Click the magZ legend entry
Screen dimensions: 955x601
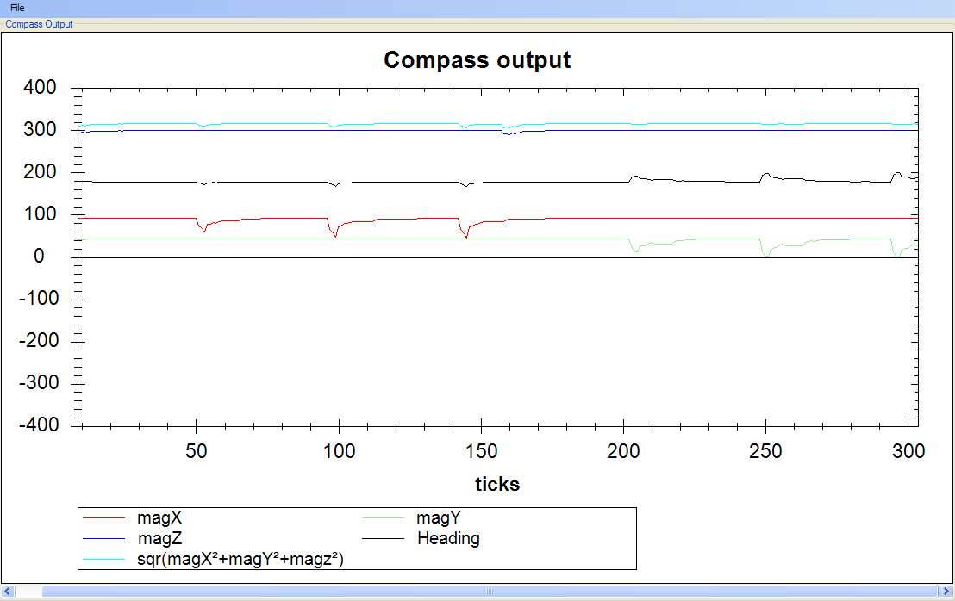point(159,538)
